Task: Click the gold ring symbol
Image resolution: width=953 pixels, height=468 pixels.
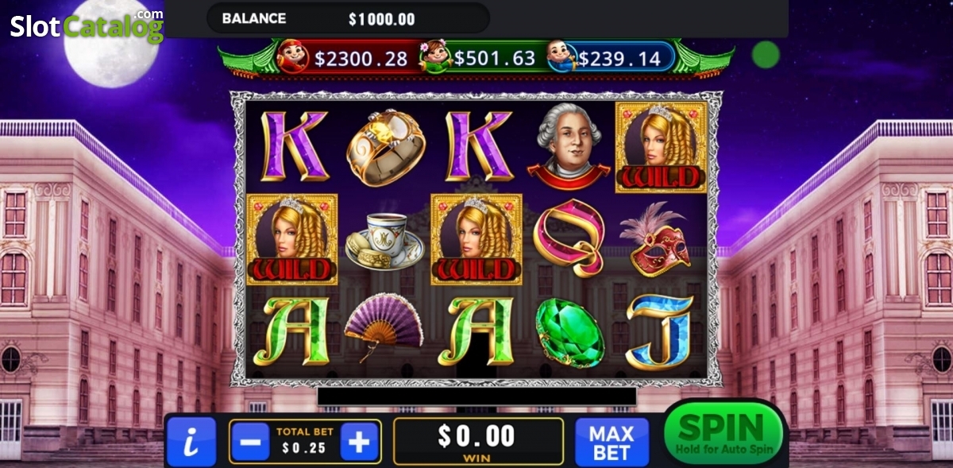Action: point(384,148)
